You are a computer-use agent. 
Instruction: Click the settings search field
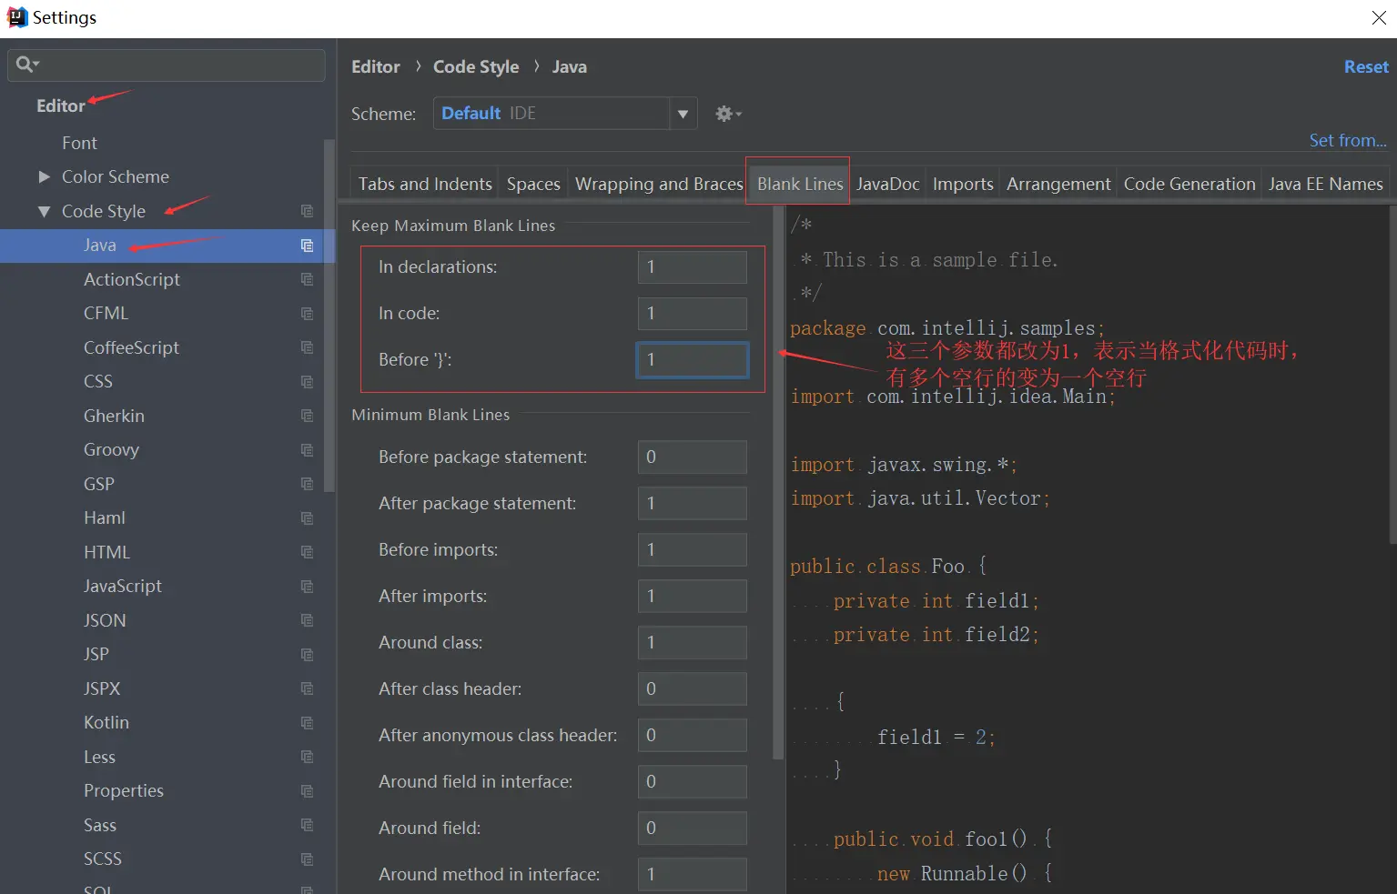[167, 65]
